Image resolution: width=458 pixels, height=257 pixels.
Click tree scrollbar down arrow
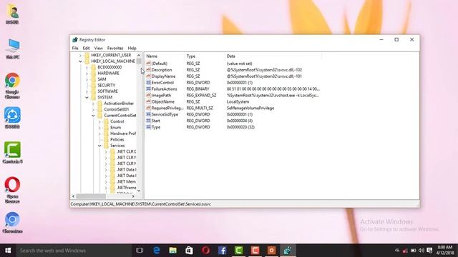(x=139, y=191)
